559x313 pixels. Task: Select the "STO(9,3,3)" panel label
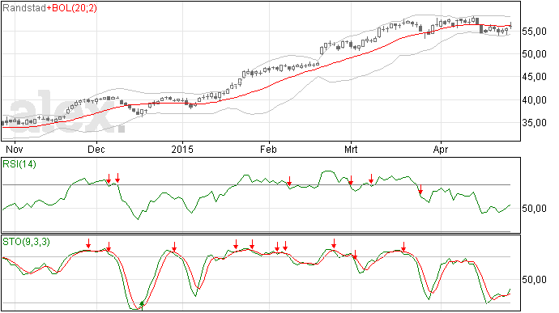click(27, 242)
